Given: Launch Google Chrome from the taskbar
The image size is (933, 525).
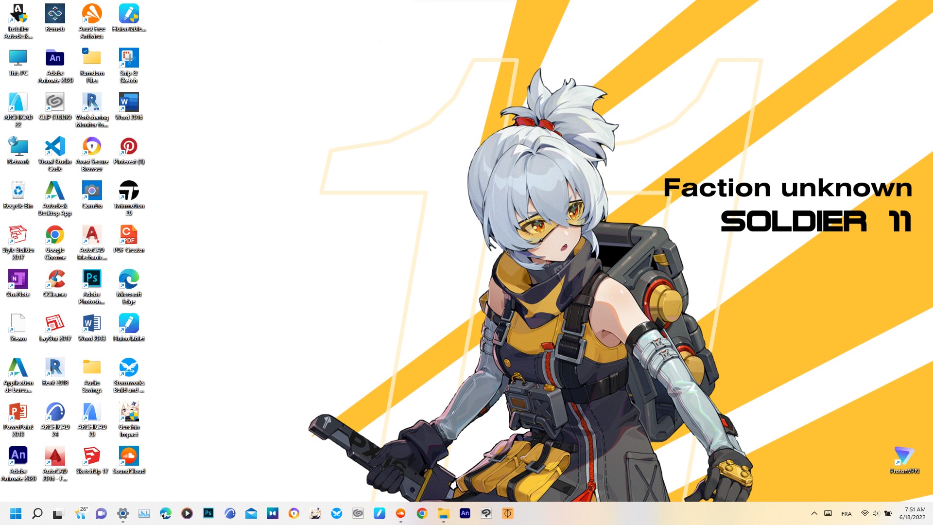Looking at the screenshot, I should coord(421,513).
